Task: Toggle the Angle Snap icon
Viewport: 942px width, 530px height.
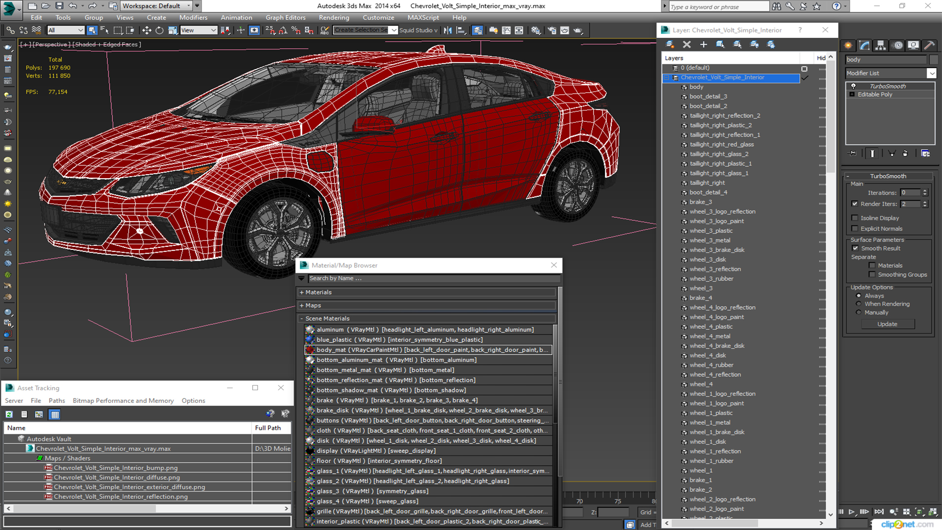Action: pos(283,30)
